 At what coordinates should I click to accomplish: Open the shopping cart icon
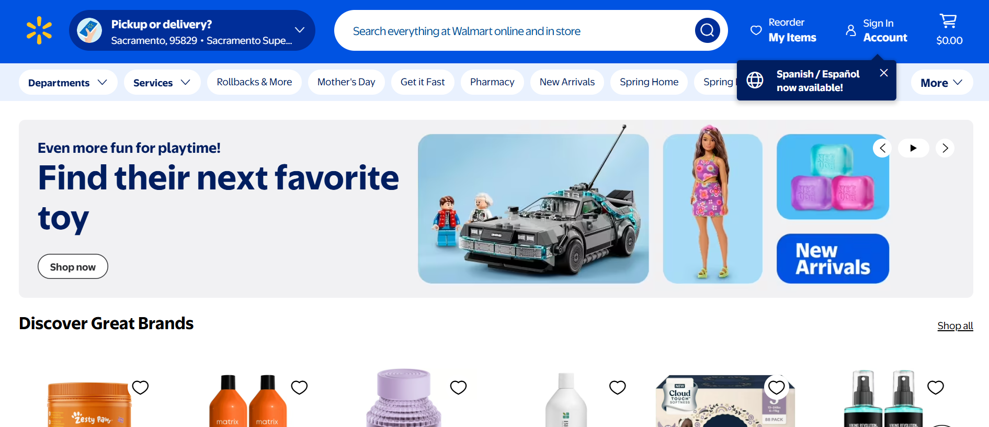click(948, 21)
